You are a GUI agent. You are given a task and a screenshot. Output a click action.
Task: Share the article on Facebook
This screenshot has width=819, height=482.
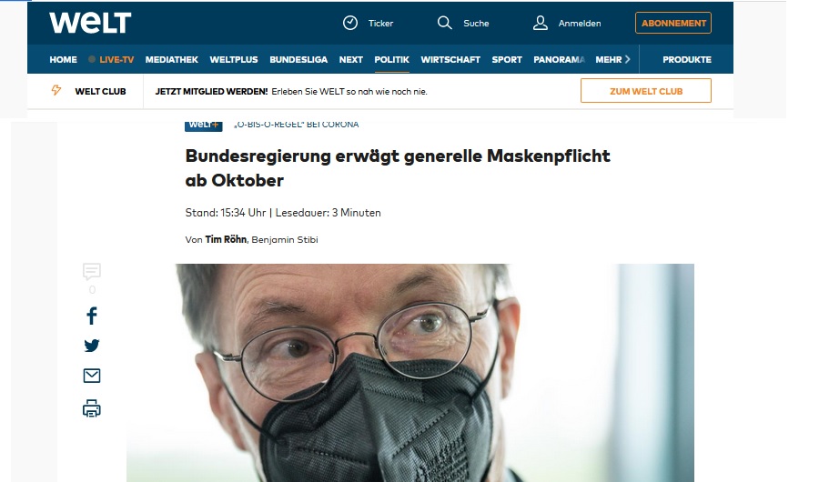pos(91,316)
